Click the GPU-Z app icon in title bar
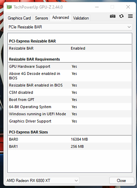 click(x=9, y=7)
